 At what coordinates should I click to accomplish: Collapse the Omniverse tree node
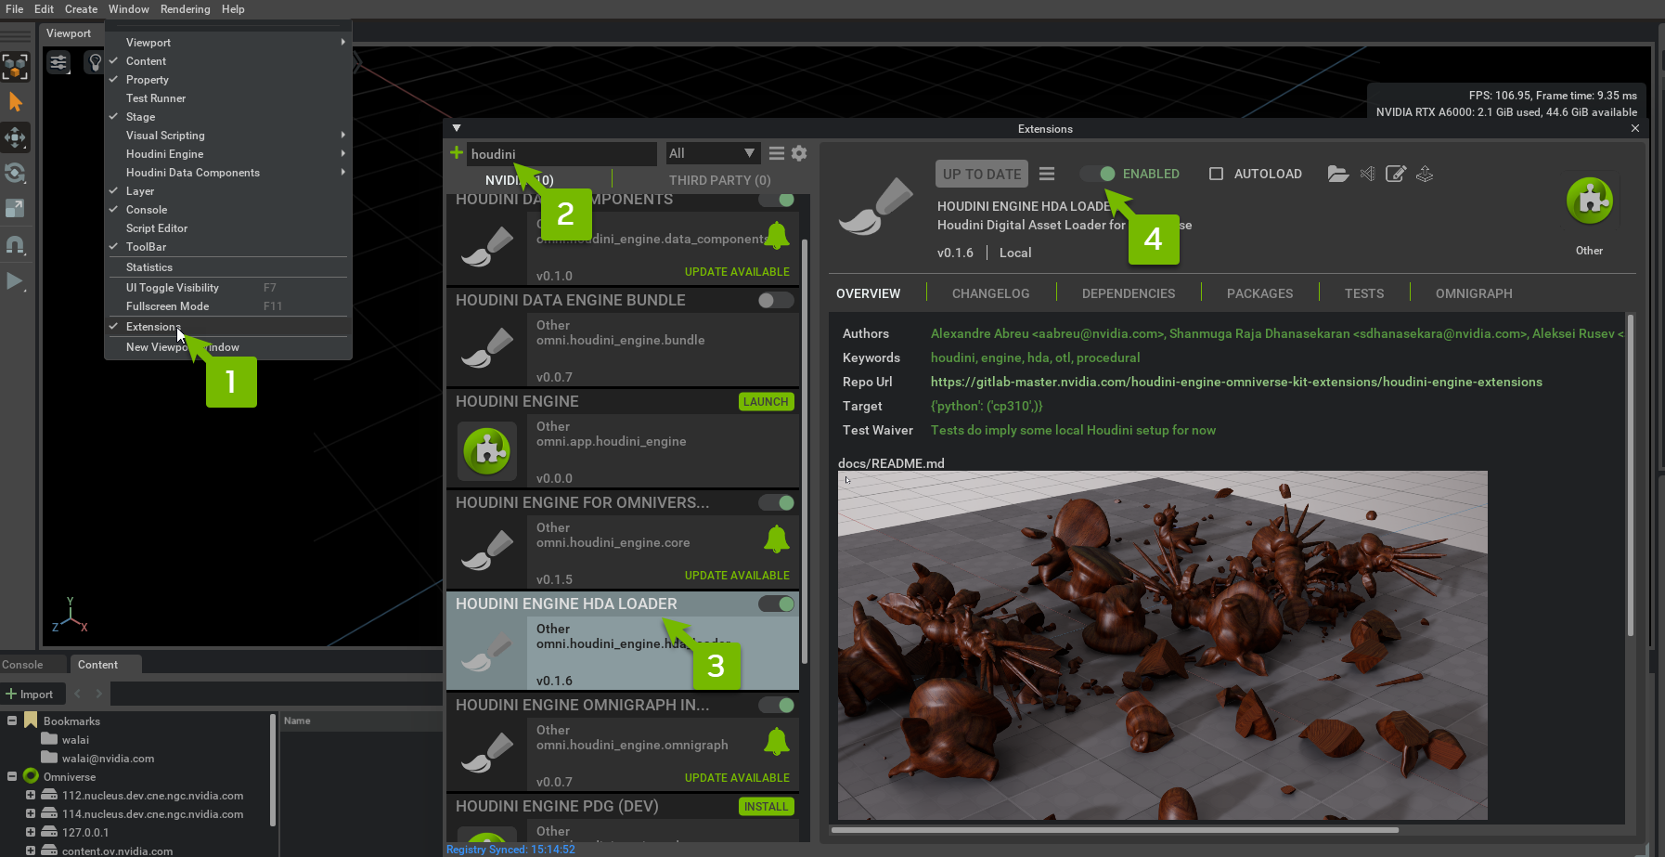click(x=12, y=776)
